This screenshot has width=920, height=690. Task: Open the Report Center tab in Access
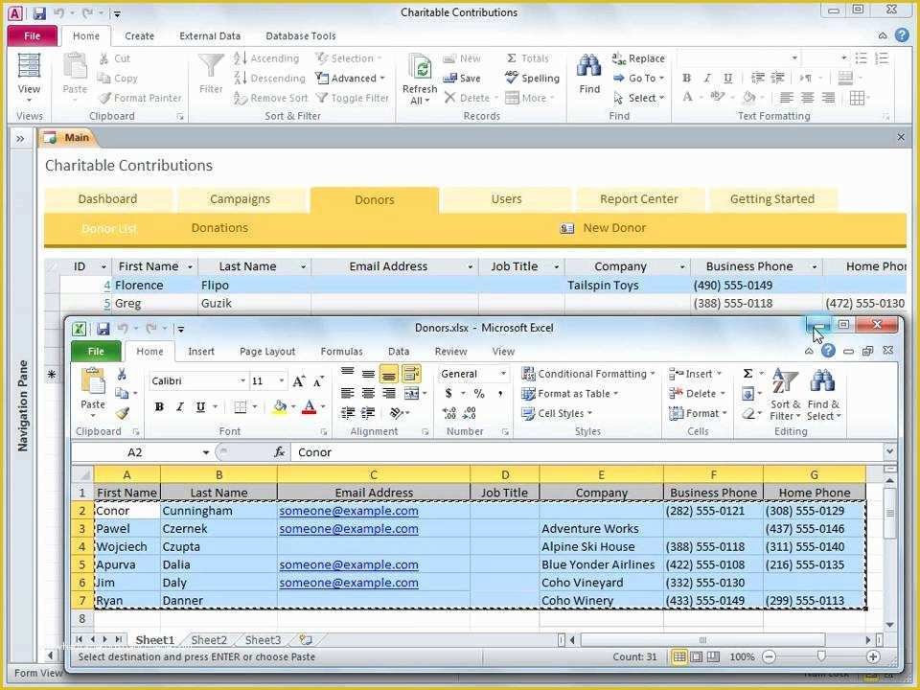coord(638,199)
